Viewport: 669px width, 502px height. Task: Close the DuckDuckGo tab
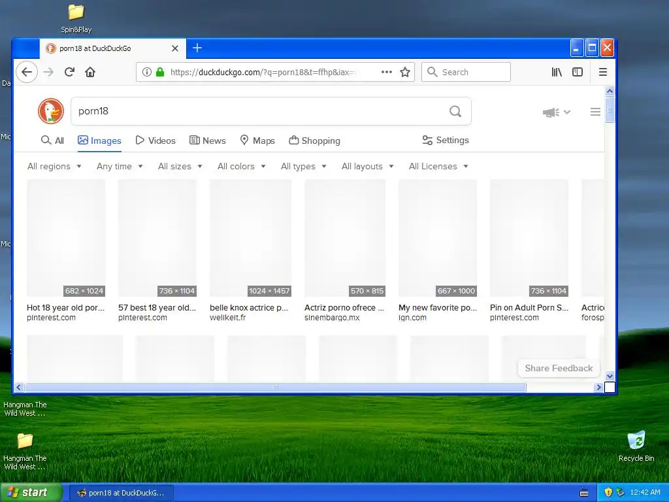(175, 48)
